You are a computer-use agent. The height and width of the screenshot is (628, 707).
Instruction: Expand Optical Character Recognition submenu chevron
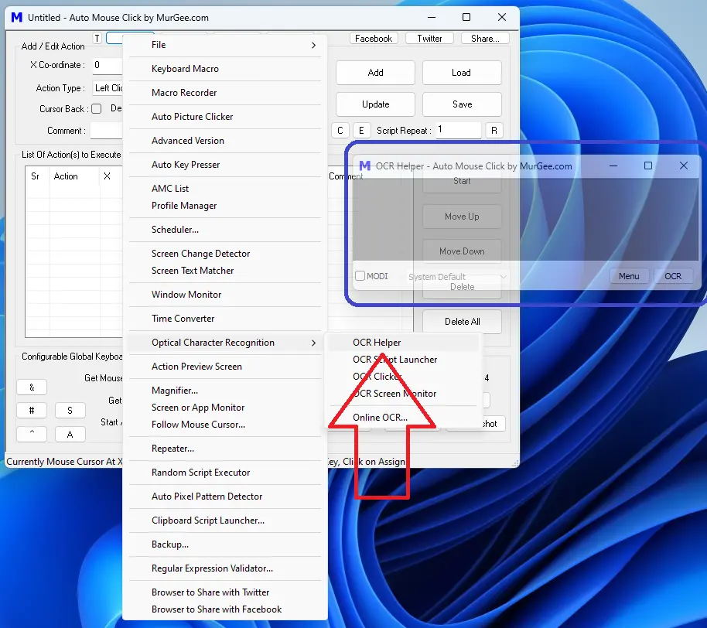(x=313, y=343)
